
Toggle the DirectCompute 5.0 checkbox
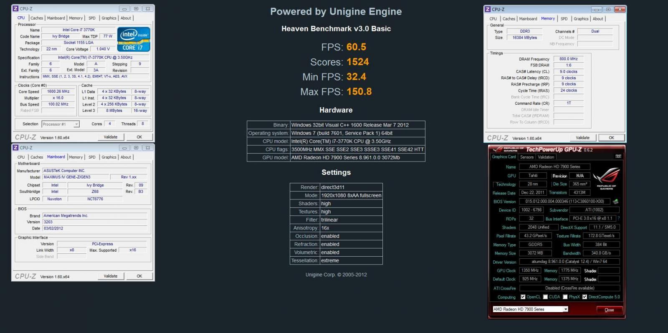coord(585,297)
